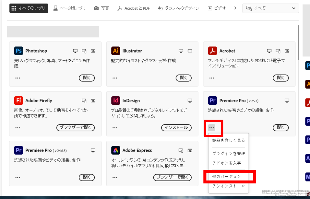310x199 pixels.
Task: Click the Photoshop app icon
Action: point(18,51)
